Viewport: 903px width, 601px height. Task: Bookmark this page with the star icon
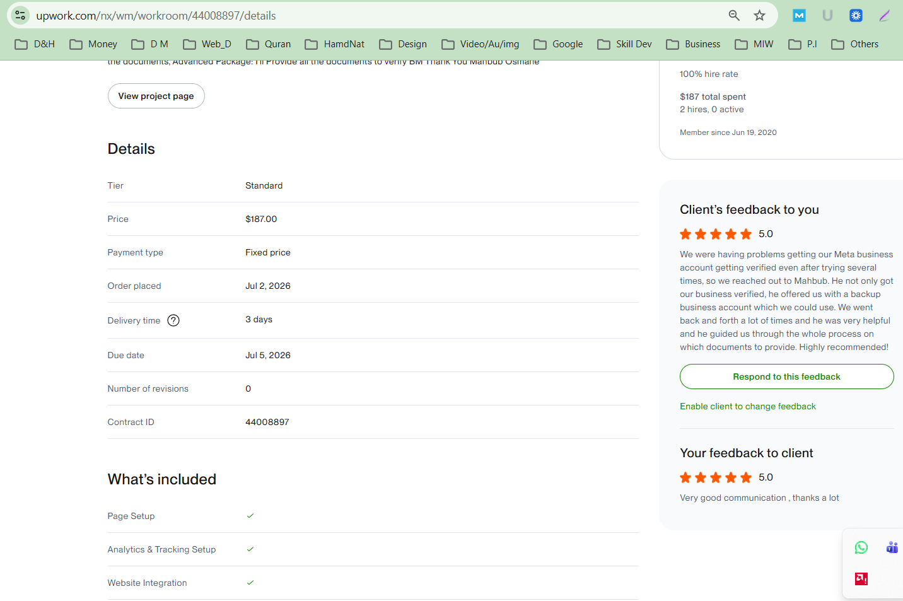pos(759,15)
